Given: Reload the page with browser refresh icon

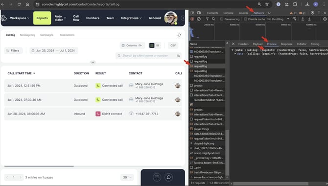Looking at the screenshot, I should click(x=19, y=4).
